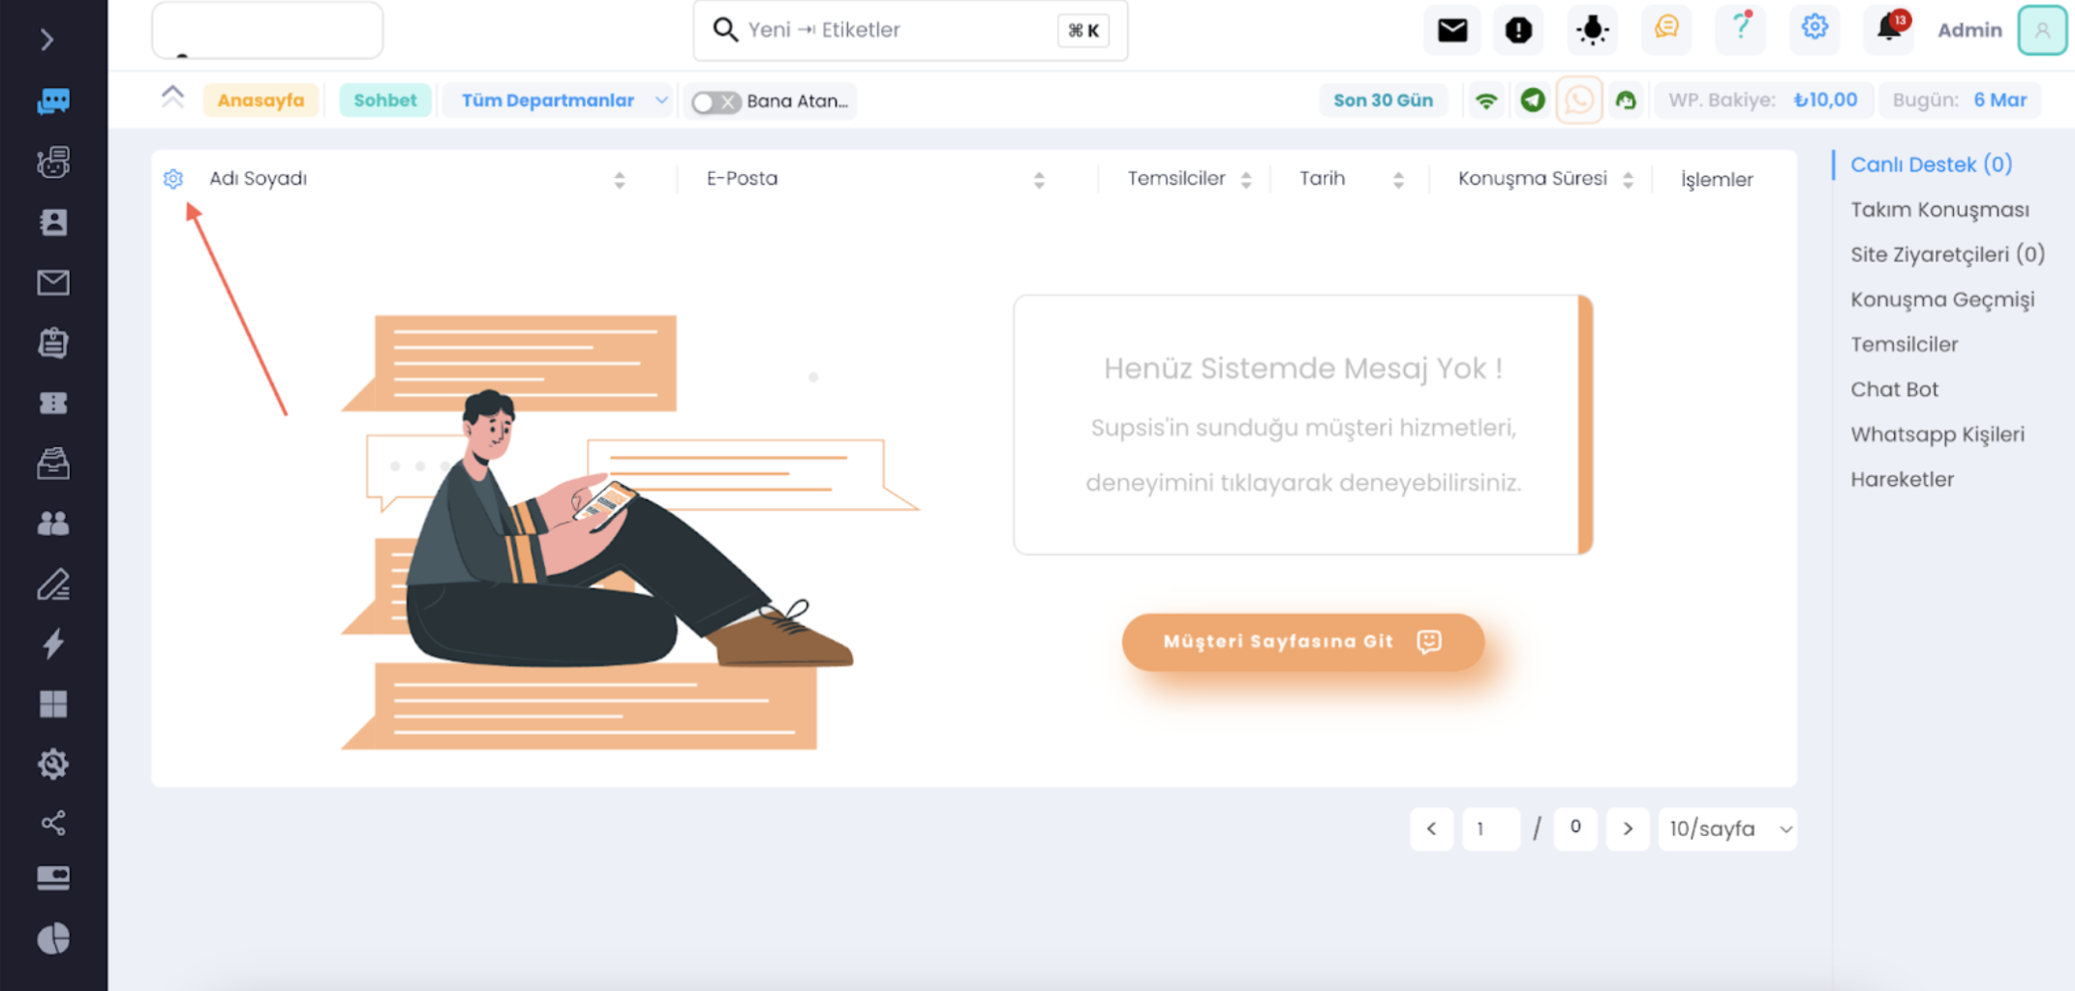This screenshot has width=2075, height=991.
Task: Select the WhatsApp channel filter icon
Action: tap(1578, 100)
